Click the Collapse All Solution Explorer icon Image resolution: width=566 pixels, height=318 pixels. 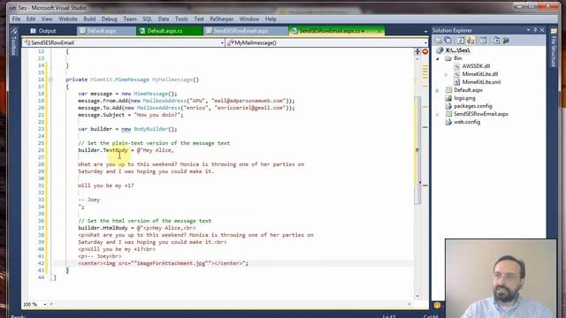(x=448, y=41)
